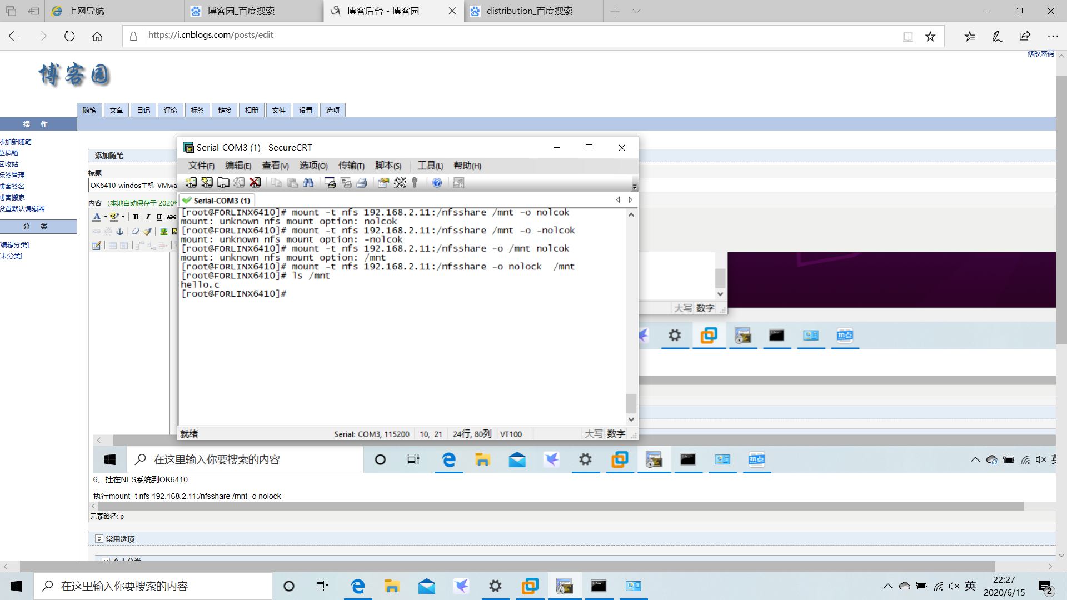Click the blue Help question mark icon

click(437, 183)
